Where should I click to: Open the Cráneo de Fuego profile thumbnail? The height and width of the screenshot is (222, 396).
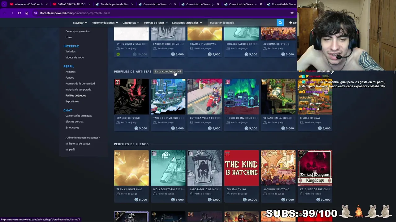[131, 97]
